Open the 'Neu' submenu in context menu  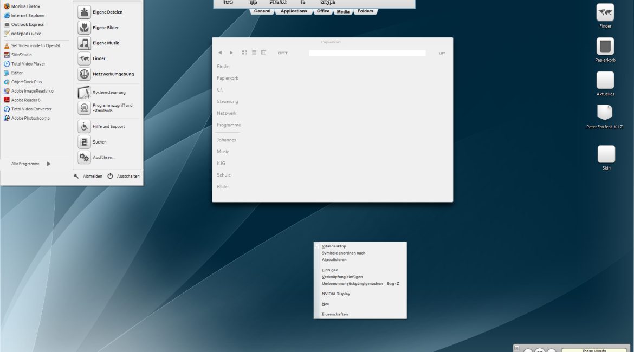pos(326,304)
